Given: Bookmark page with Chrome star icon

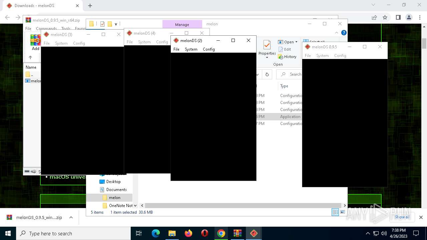Looking at the screenshot, I should click(x=385, y=17).
